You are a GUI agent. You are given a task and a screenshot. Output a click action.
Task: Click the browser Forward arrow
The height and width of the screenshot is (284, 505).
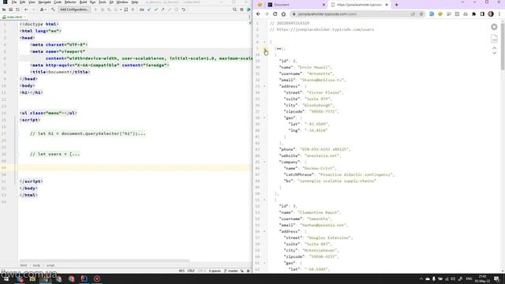click(267, 14)
